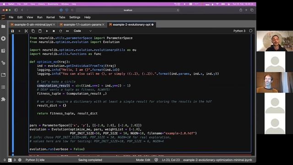Go back in Safari
293x165 pixels.
(x=22, y=10)
